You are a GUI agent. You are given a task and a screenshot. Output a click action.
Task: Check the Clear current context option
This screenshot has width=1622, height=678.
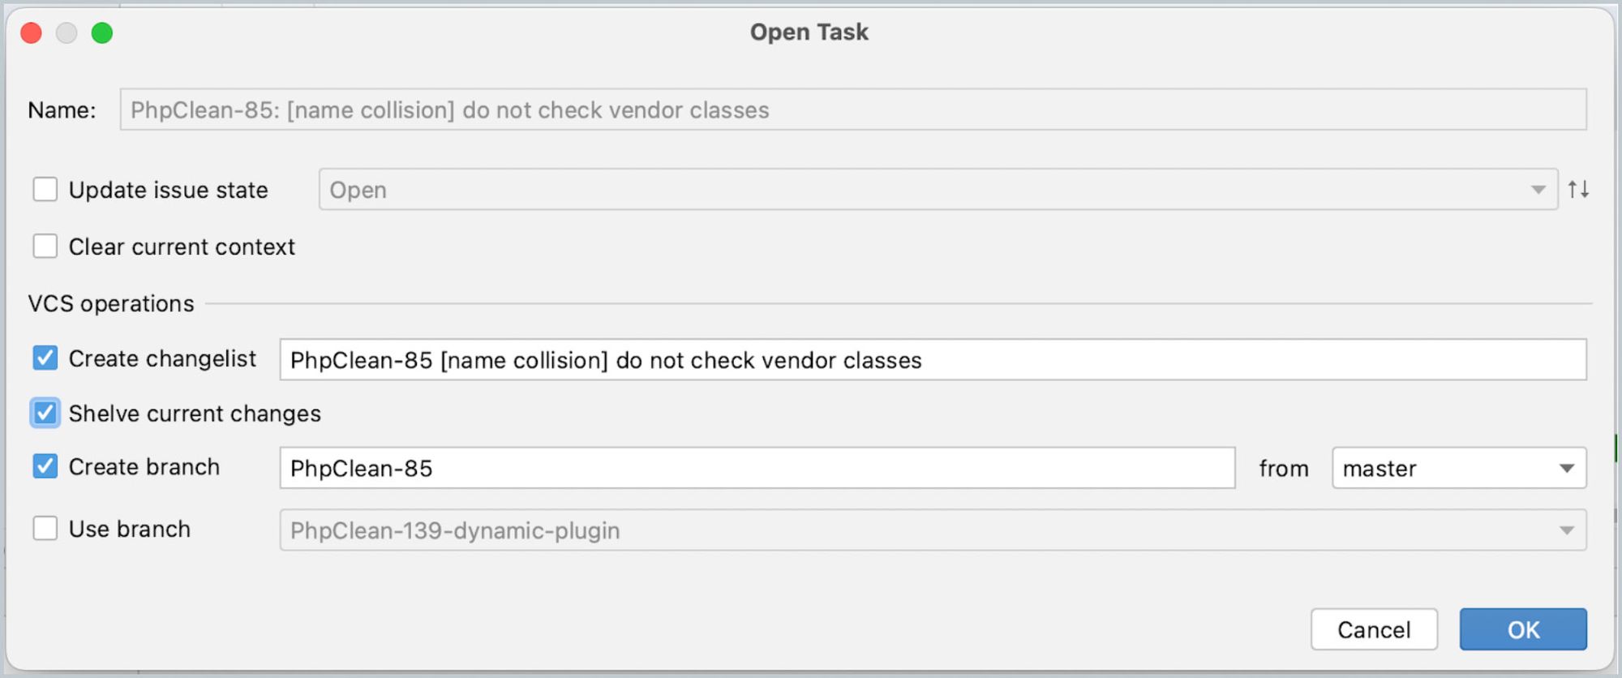tap(45, 246)
